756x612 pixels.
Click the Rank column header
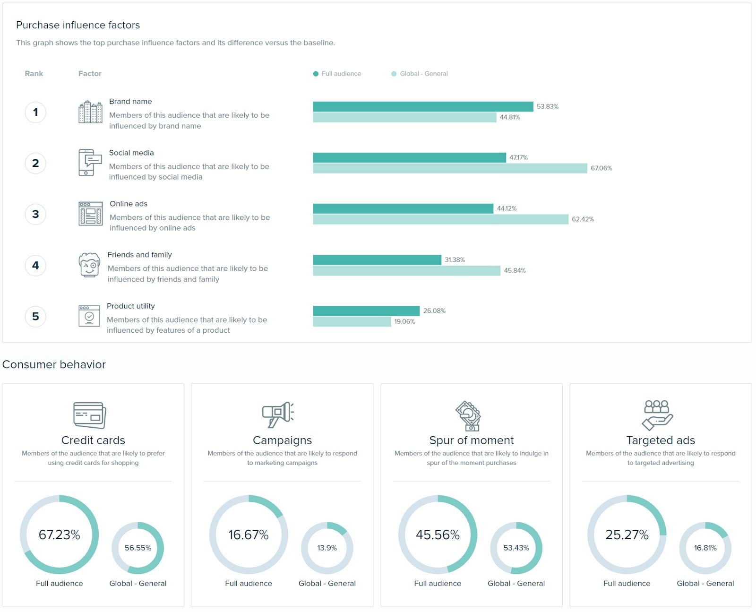[34, 74]
